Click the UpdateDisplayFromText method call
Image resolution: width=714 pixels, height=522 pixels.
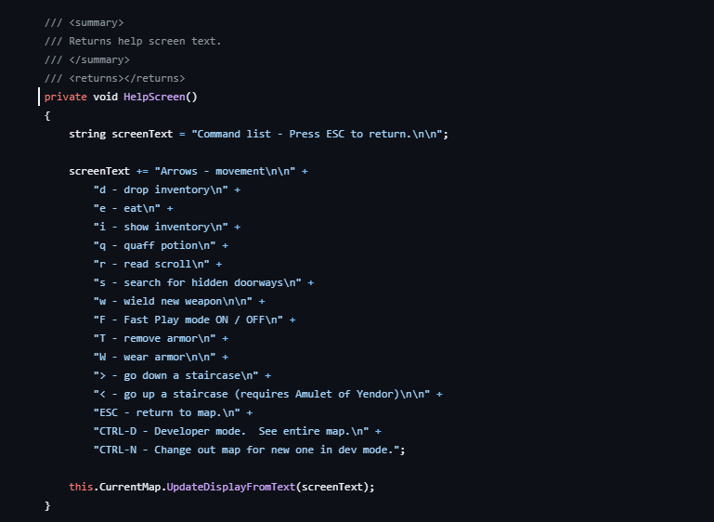[231, 487]
